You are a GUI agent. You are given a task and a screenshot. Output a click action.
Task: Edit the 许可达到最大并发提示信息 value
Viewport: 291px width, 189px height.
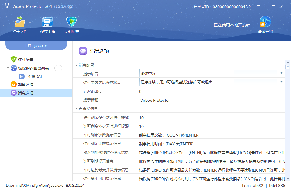tap(212, 170)
